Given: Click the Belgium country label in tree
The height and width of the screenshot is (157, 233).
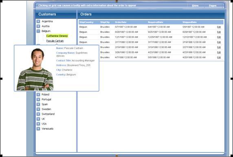Looking at the screenshot, I should coord(46,31).
